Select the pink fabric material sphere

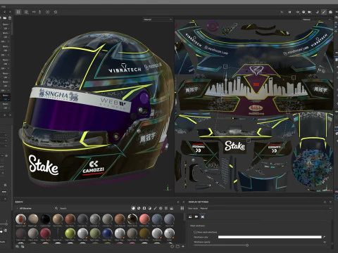[144, 219]
